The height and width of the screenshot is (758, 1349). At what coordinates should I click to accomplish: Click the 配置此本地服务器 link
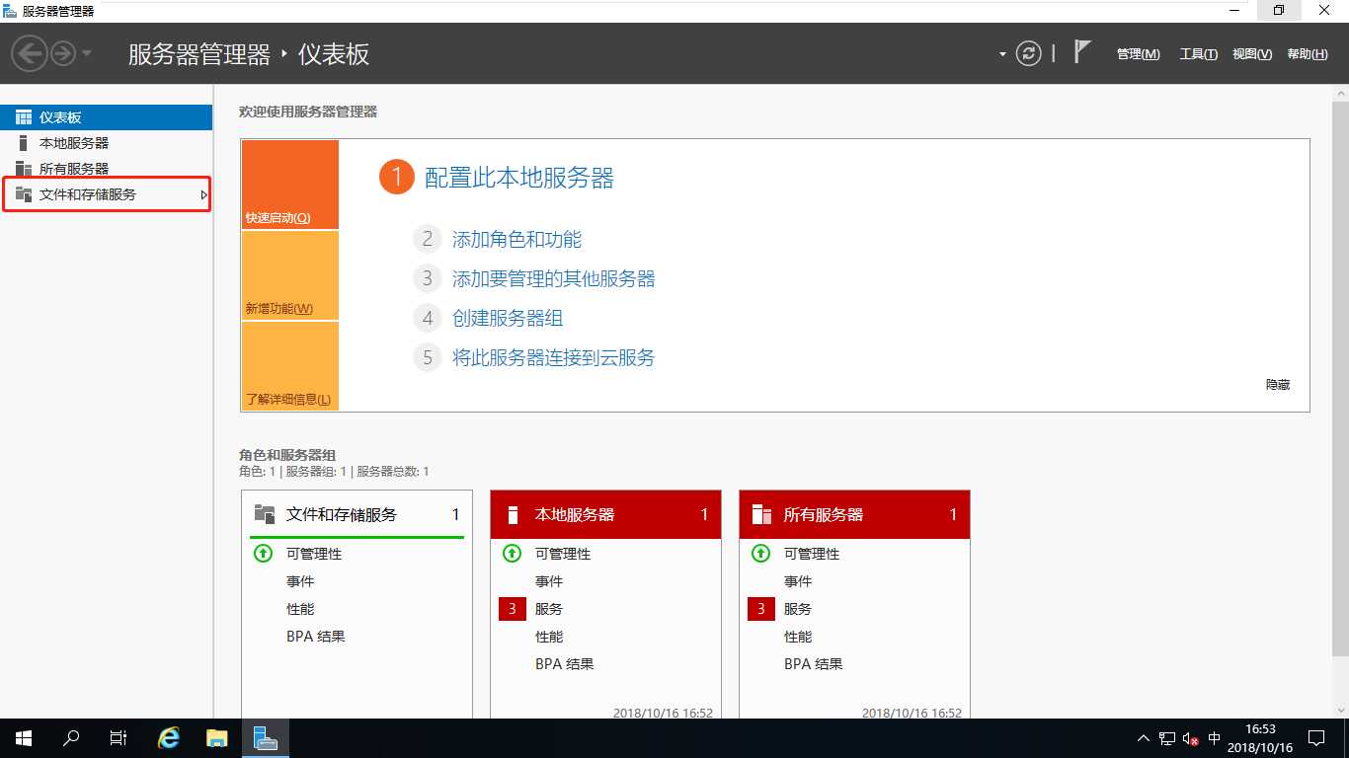click(519, 178)
